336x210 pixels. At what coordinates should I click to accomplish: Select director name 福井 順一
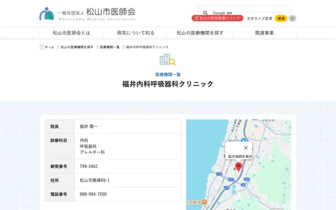click(89, 127)
